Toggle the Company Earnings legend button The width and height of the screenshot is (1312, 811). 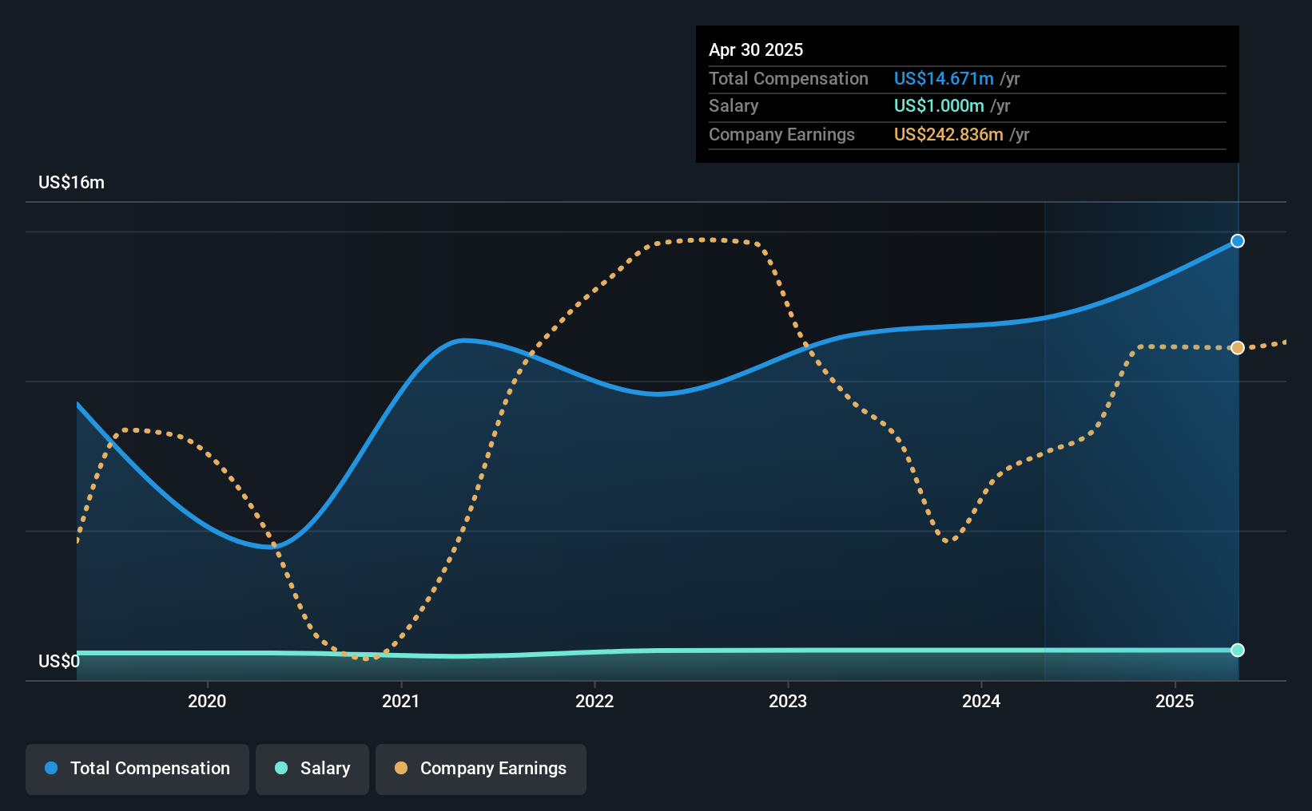click(480, 769)
